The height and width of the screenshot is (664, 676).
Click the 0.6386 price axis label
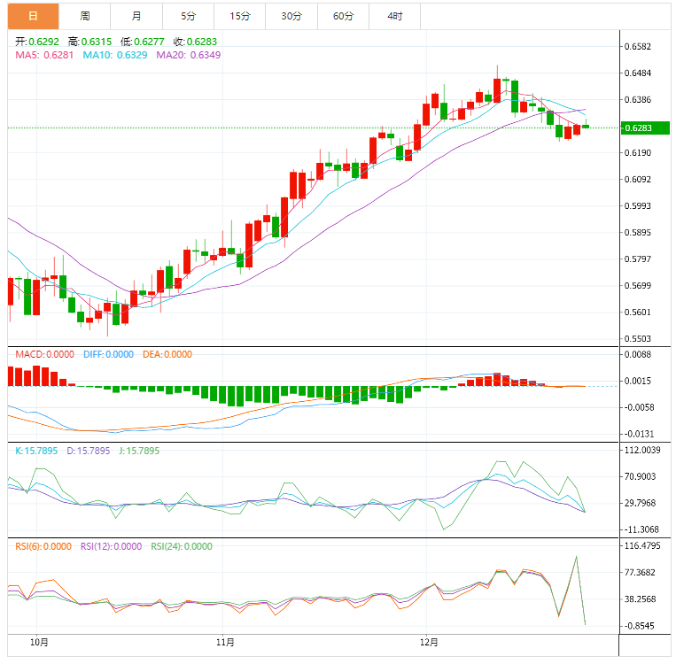(x=638, y=99)
